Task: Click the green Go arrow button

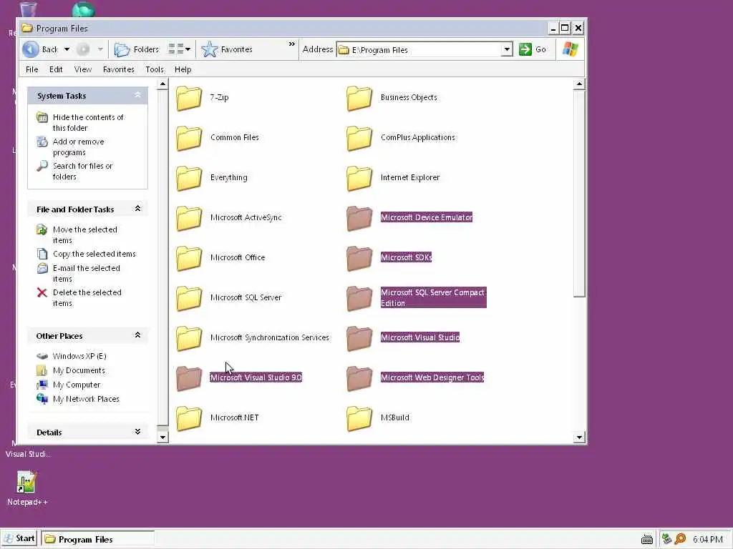Action: 525,49
